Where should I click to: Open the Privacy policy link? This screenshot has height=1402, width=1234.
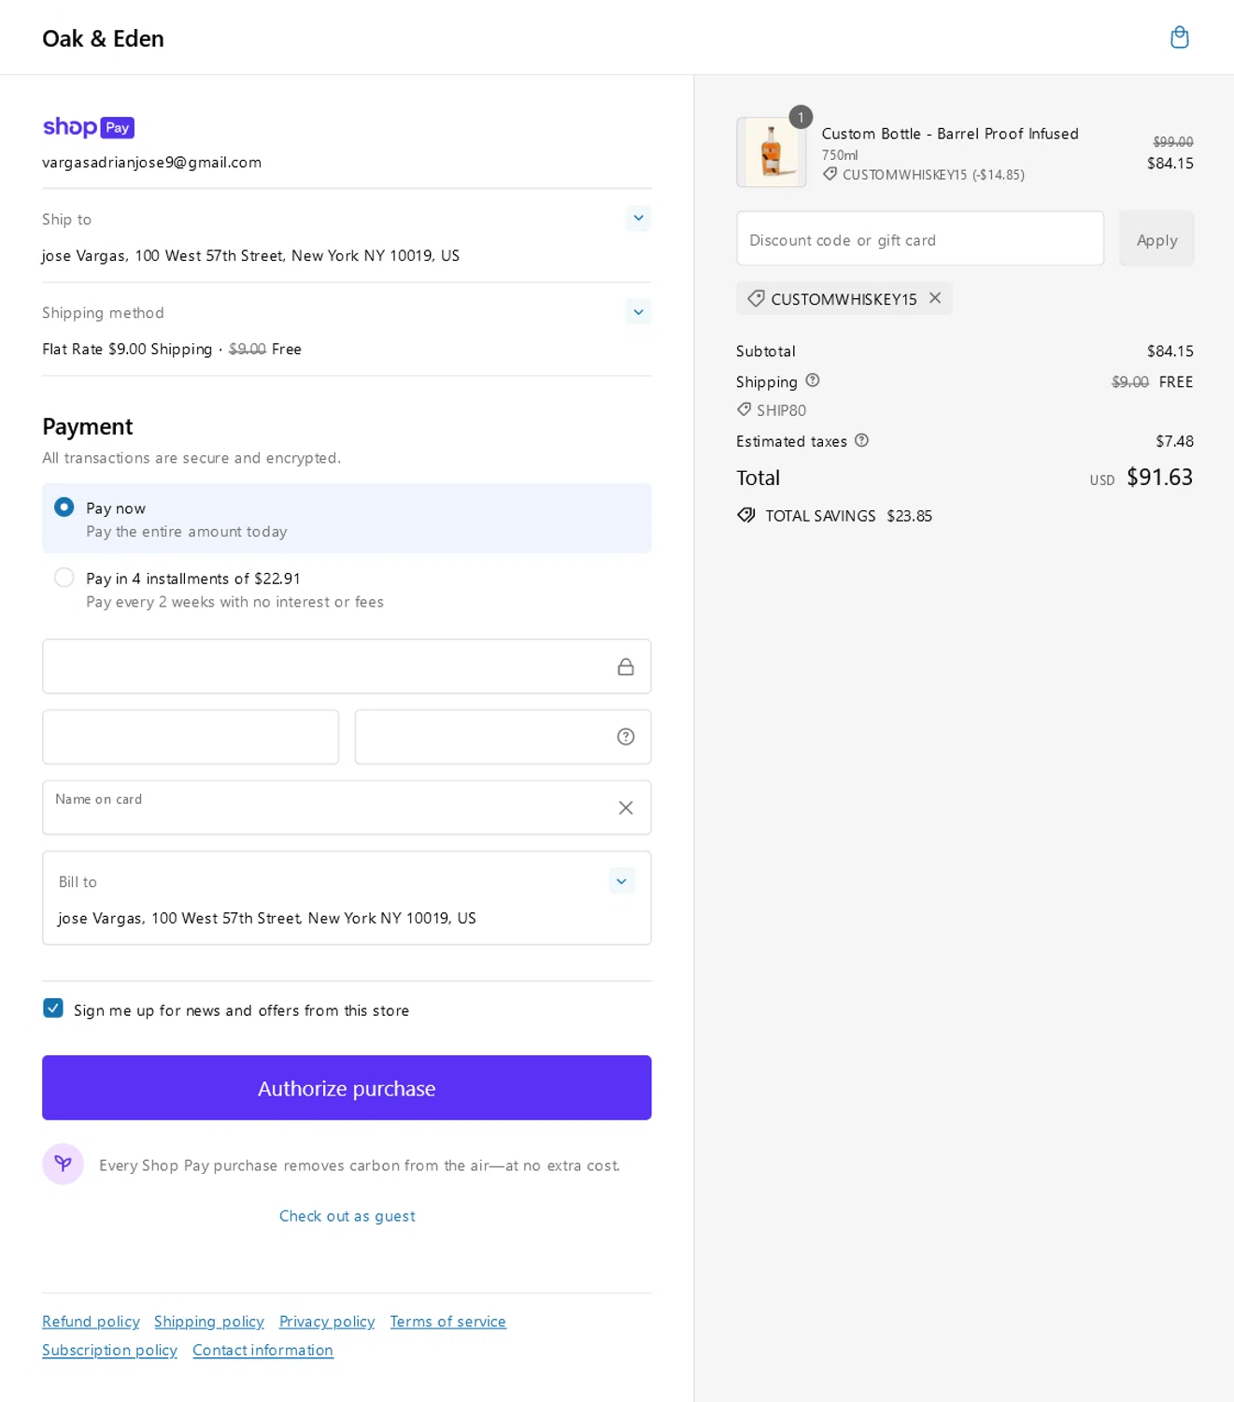tap(327, 1322)
